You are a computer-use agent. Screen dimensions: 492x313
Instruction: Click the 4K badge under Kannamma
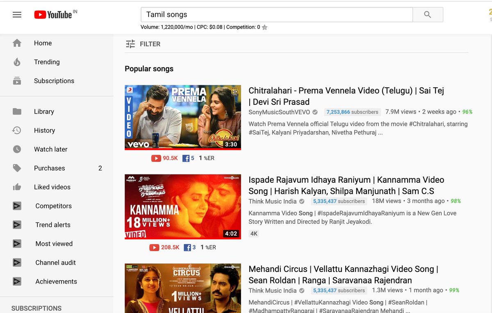254,234
